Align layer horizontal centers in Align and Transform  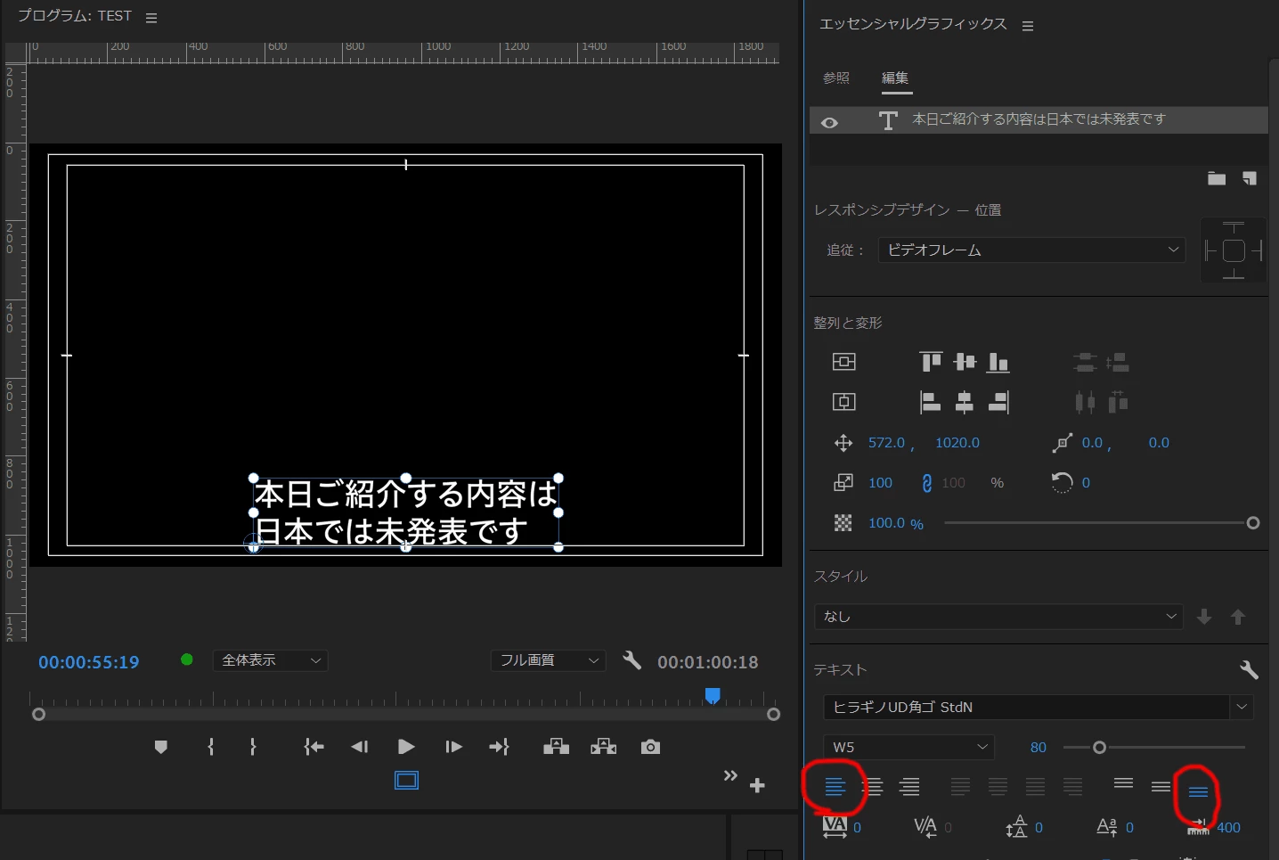point(965,403)
